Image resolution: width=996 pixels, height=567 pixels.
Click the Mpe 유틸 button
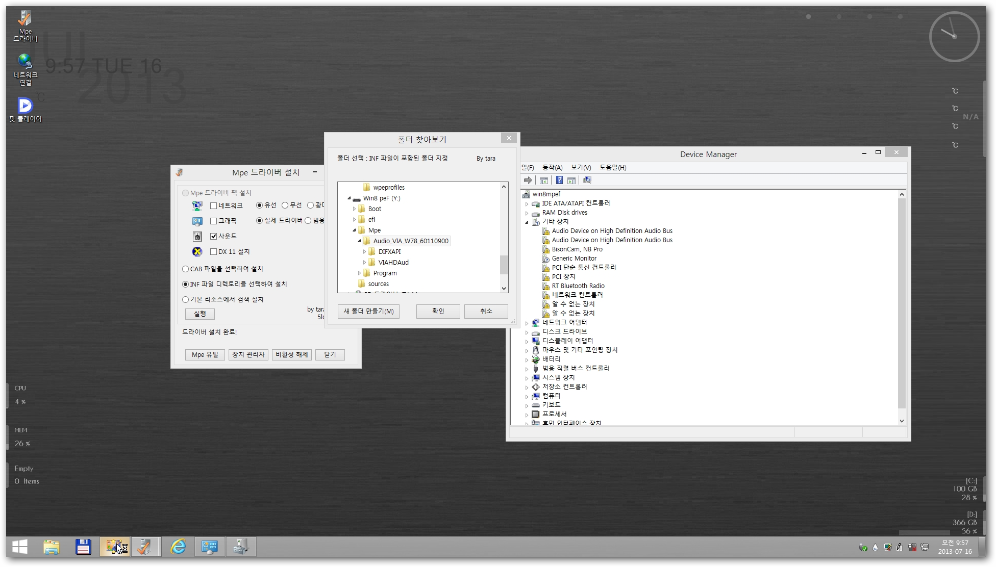[205, 354]
